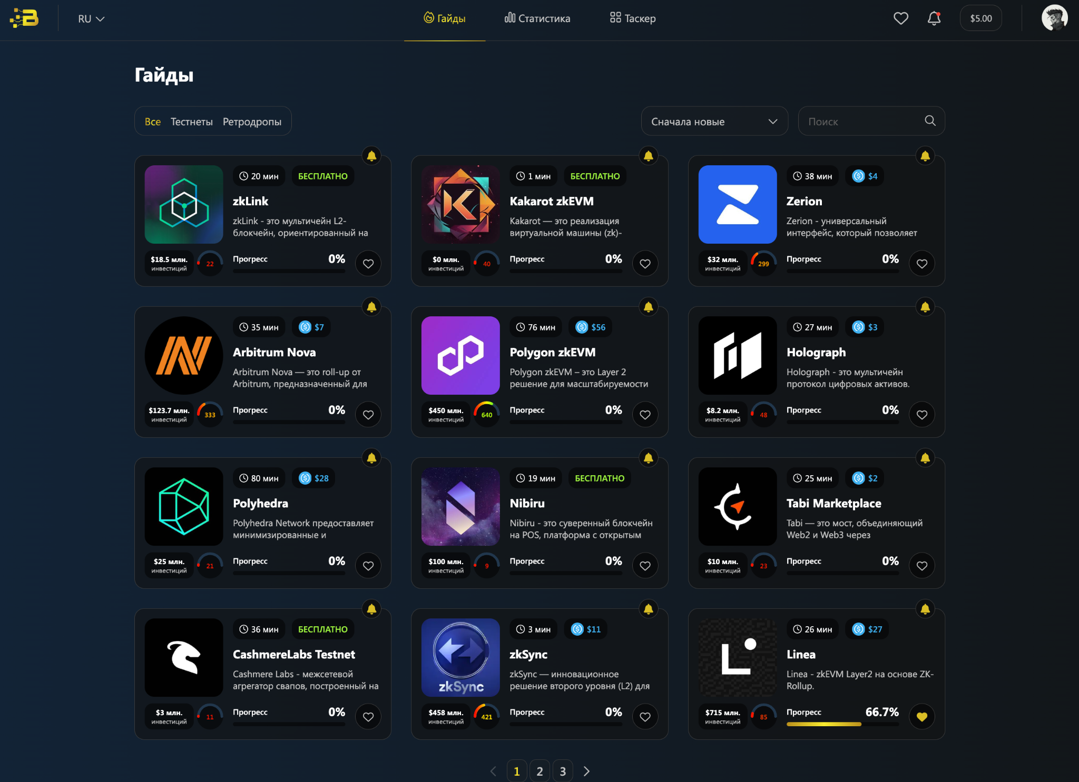This screenshot has width=1079, height=782.
Task: Go to next page arrow
Action: (586, 771)
